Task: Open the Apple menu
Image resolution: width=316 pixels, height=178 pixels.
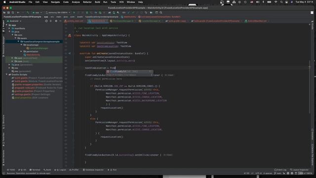Action: pos(4,2)
